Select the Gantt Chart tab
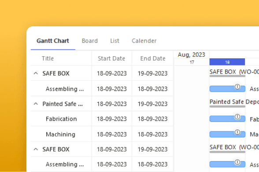Screen dimensions: 259x172 point(53,41)
